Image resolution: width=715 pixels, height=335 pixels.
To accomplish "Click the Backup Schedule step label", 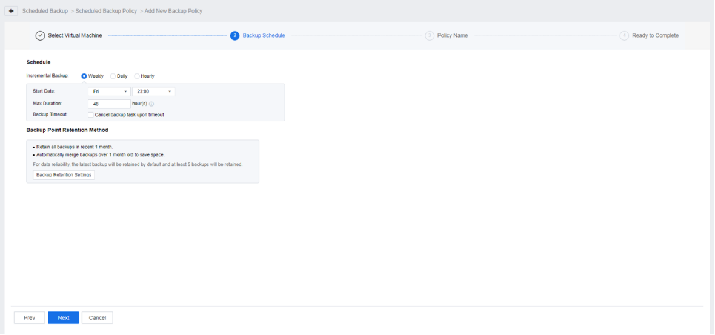I will coord(264,36).
